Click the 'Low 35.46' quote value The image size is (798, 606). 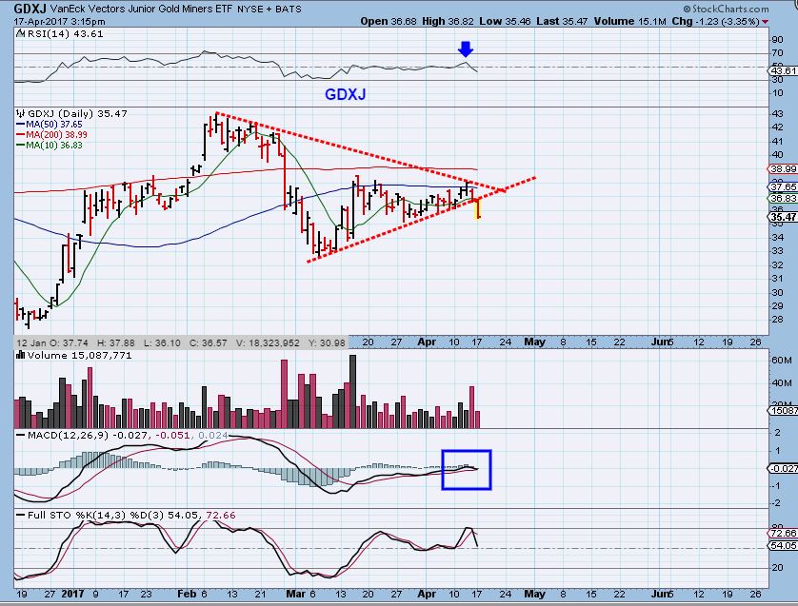pyautogui.click(x=505, y=21)
